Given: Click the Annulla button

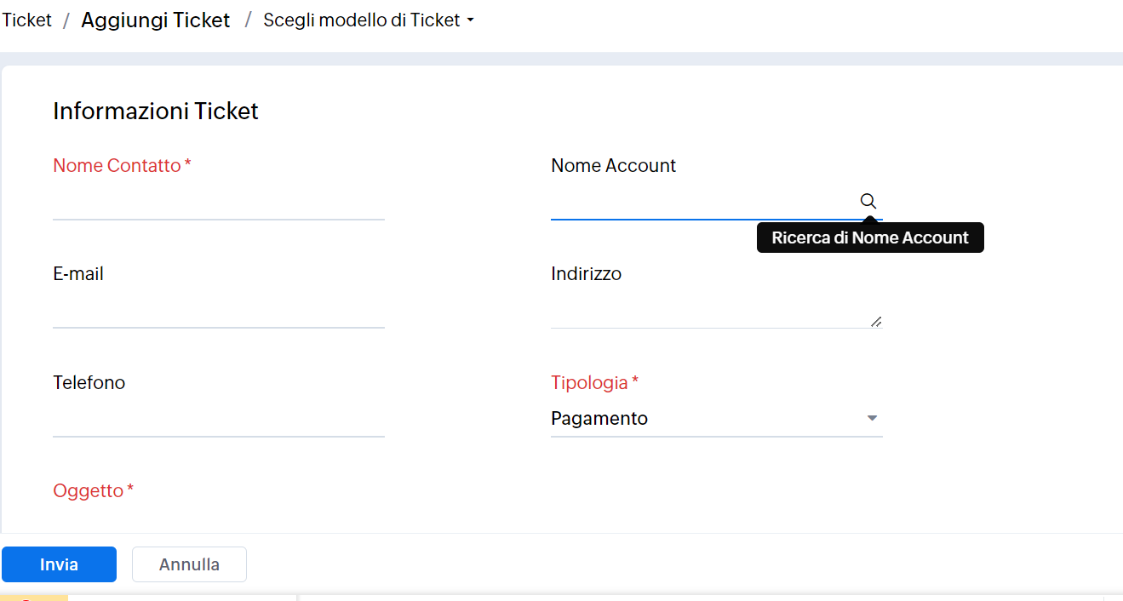Looking at the screenshot, I should point(189,564).
